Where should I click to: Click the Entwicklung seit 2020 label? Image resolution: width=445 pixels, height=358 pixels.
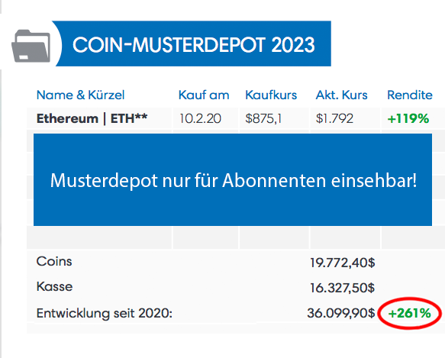[x=105, y=314]
